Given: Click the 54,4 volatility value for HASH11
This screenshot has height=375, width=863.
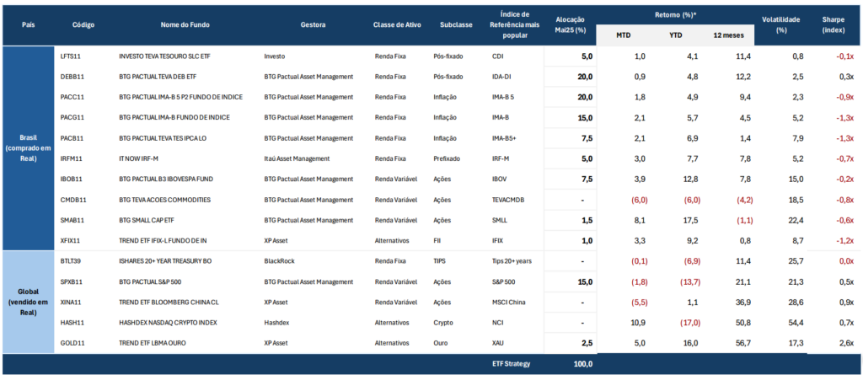Looking at the screenshot, I should coord(796,323).
